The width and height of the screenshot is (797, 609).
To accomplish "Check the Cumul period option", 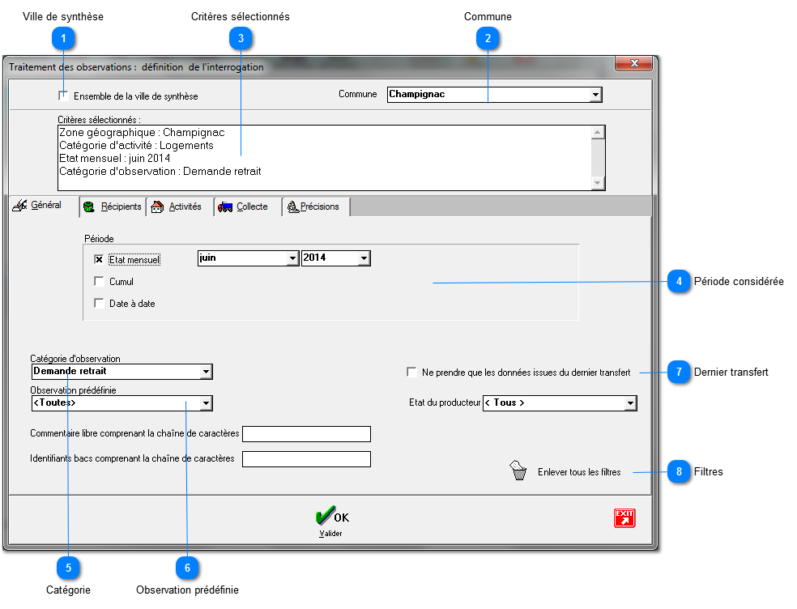I will pos(99,282).
